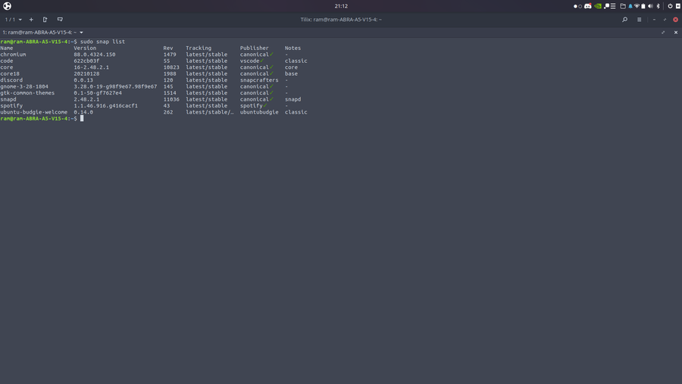Open terminal search magnifier icon

click(x=624, y=20)
